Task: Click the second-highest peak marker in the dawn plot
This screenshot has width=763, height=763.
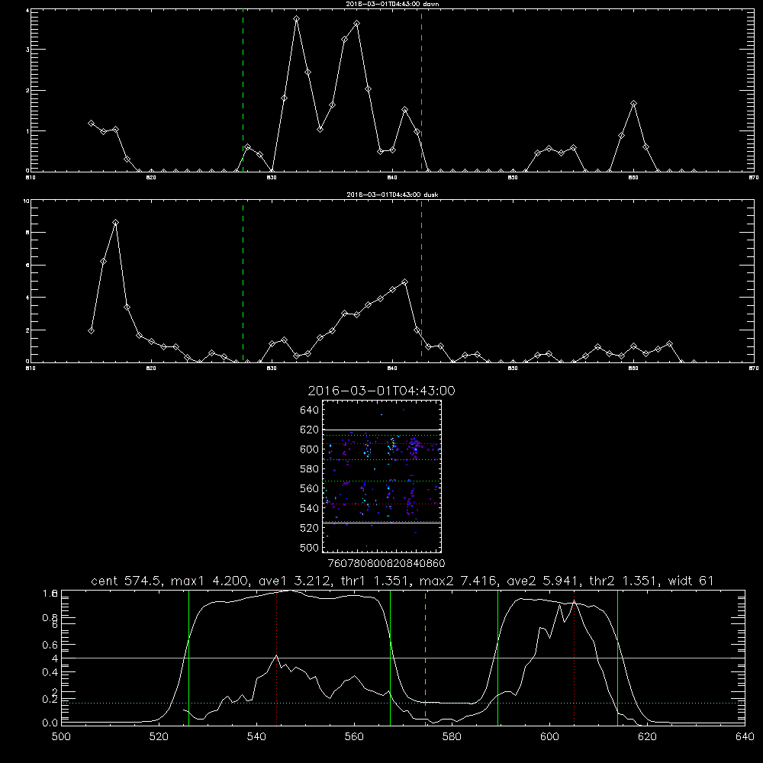Action: [356, 24]
